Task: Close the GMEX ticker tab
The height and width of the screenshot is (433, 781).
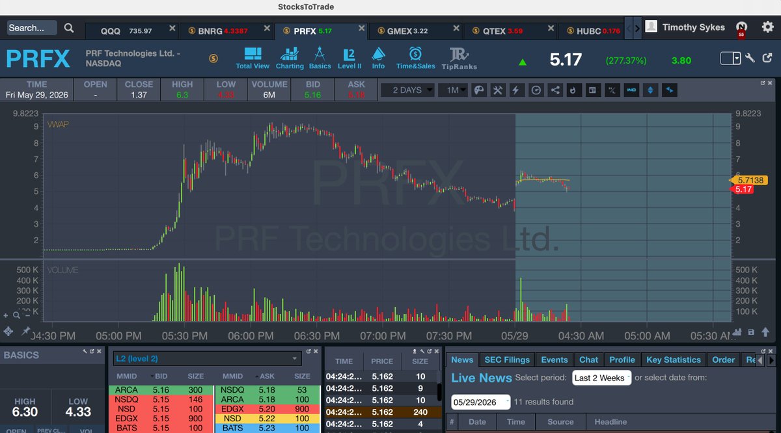Action: 455,29
